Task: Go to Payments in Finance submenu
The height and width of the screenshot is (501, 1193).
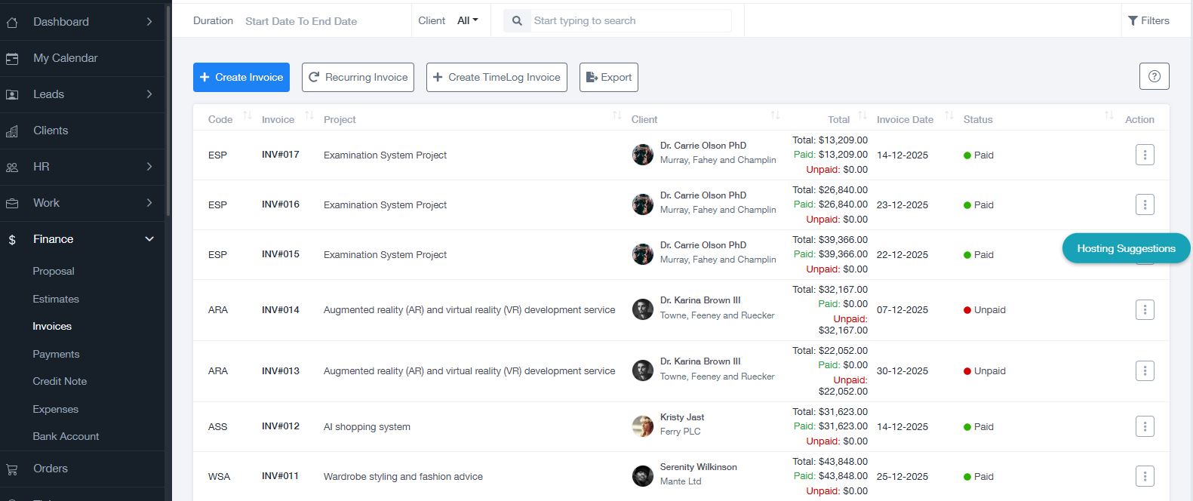Action: pos(56,354)
